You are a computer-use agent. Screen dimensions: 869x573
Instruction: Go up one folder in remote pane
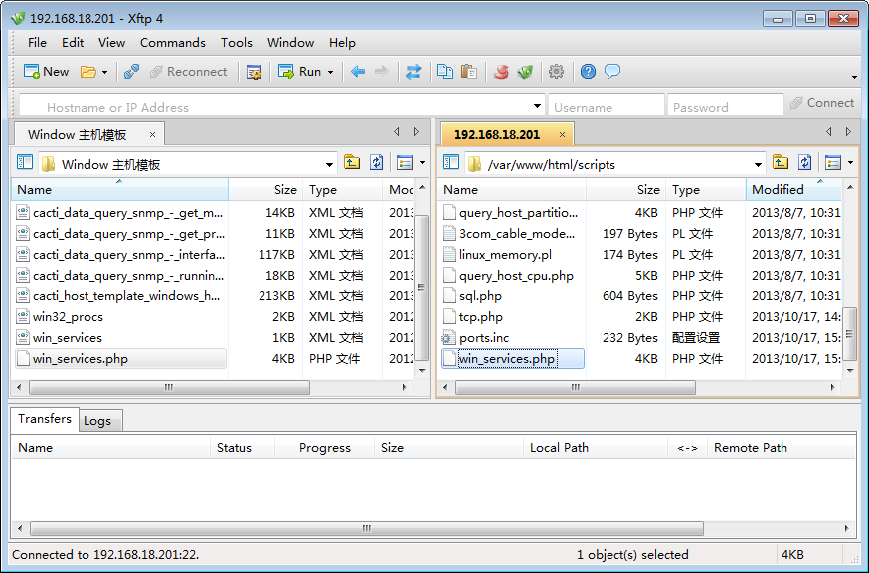(781, 162)
